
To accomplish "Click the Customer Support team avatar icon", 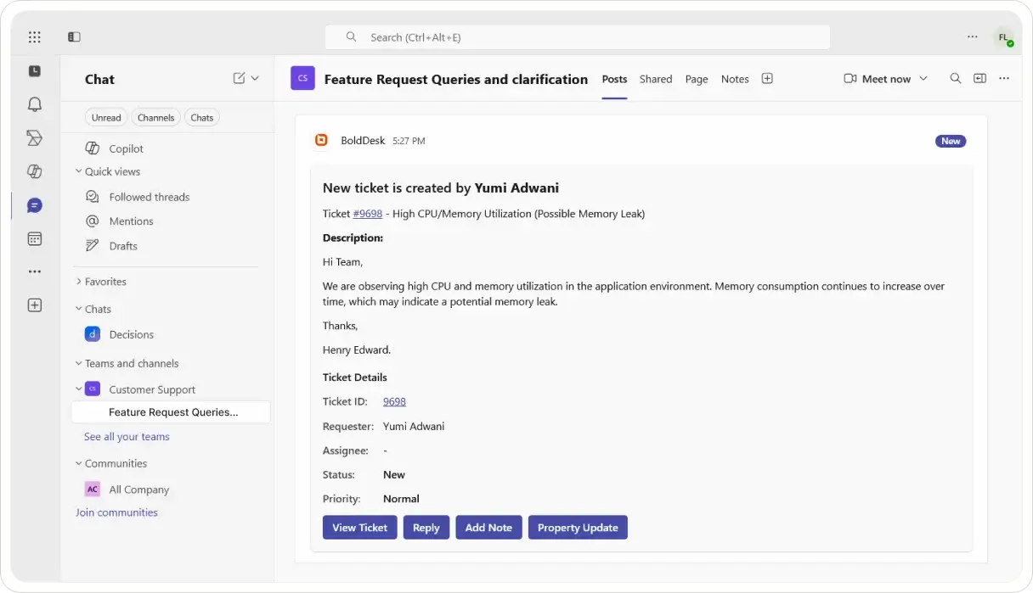I will tap(93, 389).
